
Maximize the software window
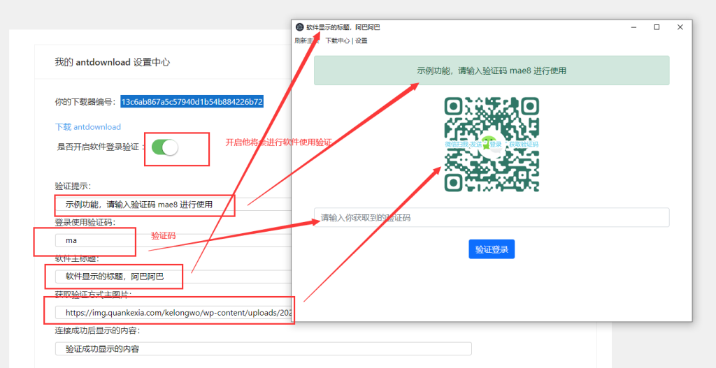point(657,27)
